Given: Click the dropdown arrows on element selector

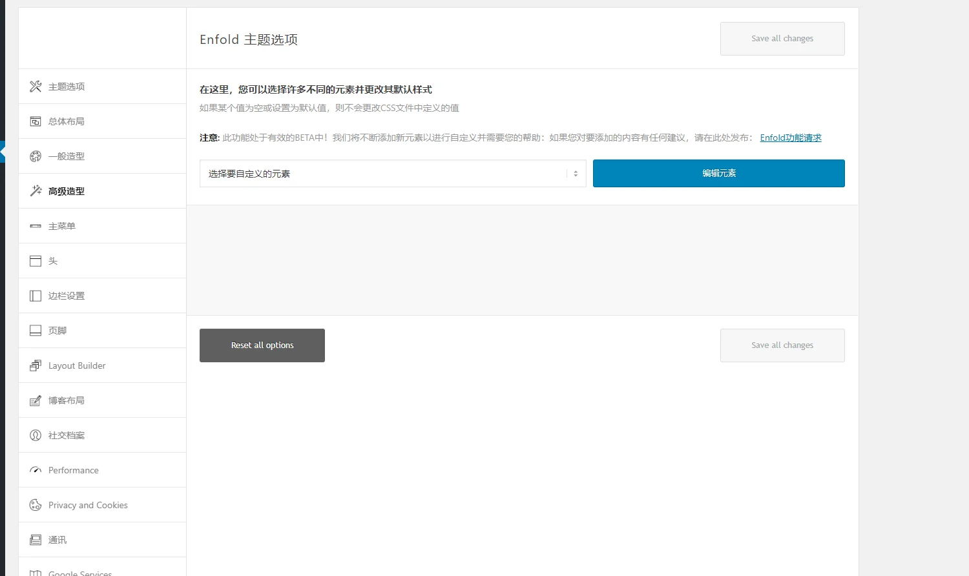Looking at the screenshot, I should (576, 174).
